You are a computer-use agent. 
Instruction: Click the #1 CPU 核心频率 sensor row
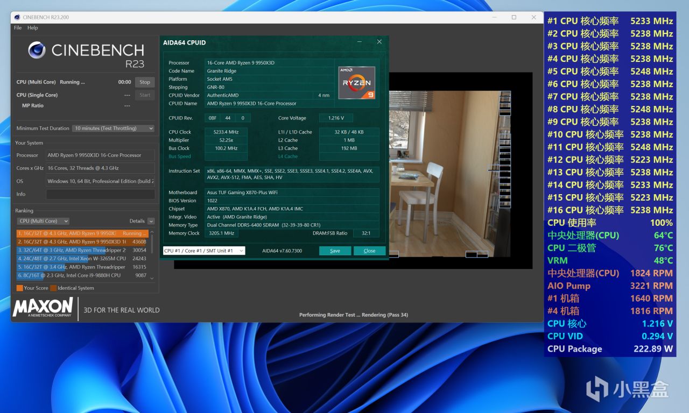point(610,21)
